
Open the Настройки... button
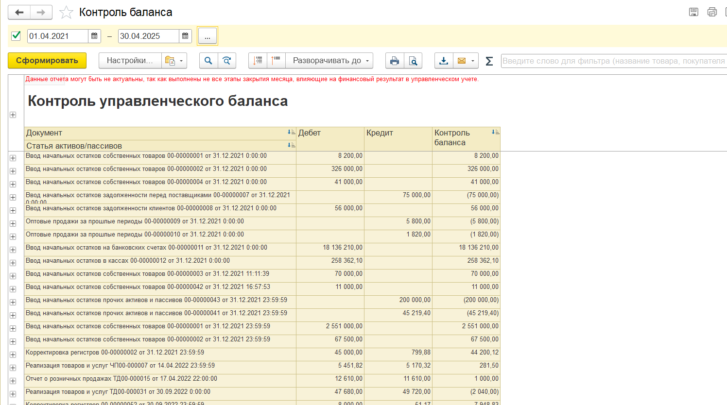coord(130,61)
